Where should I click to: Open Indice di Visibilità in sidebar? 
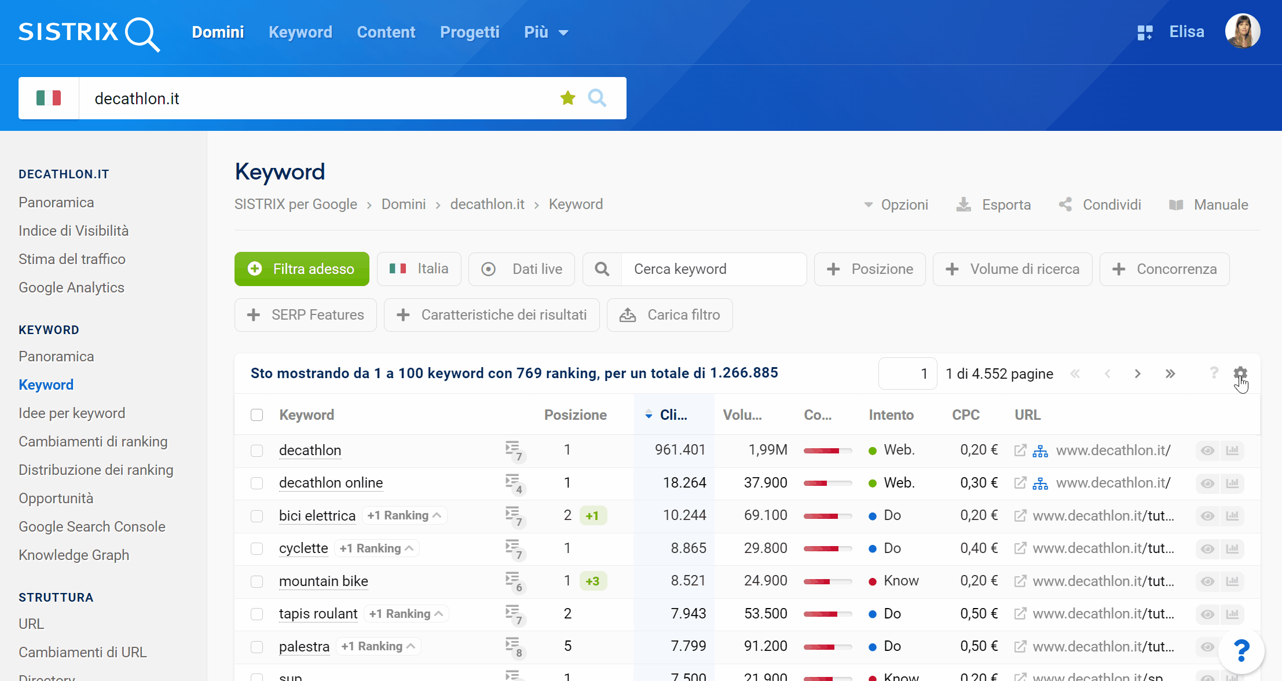[x=74, y=230]
